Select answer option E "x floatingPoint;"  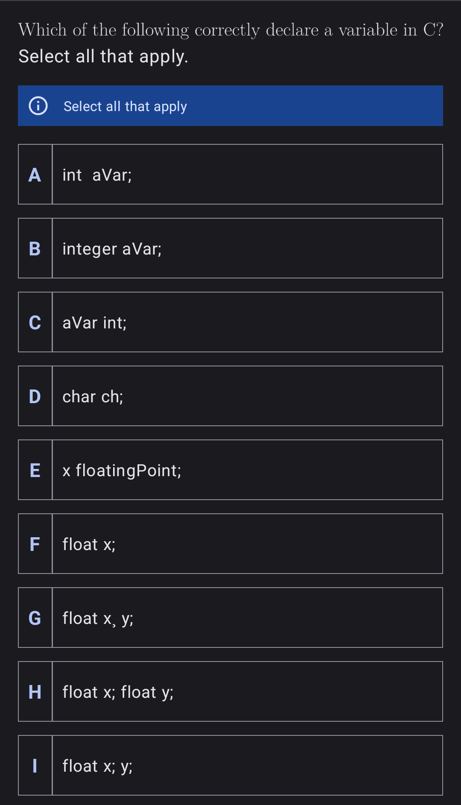(x=230, y=469)
